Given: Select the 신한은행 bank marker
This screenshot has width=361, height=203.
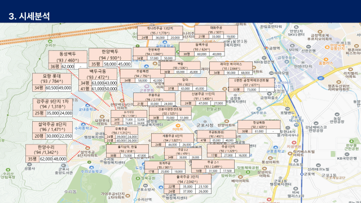Looking at the screenshot, I should click(308, 47).
